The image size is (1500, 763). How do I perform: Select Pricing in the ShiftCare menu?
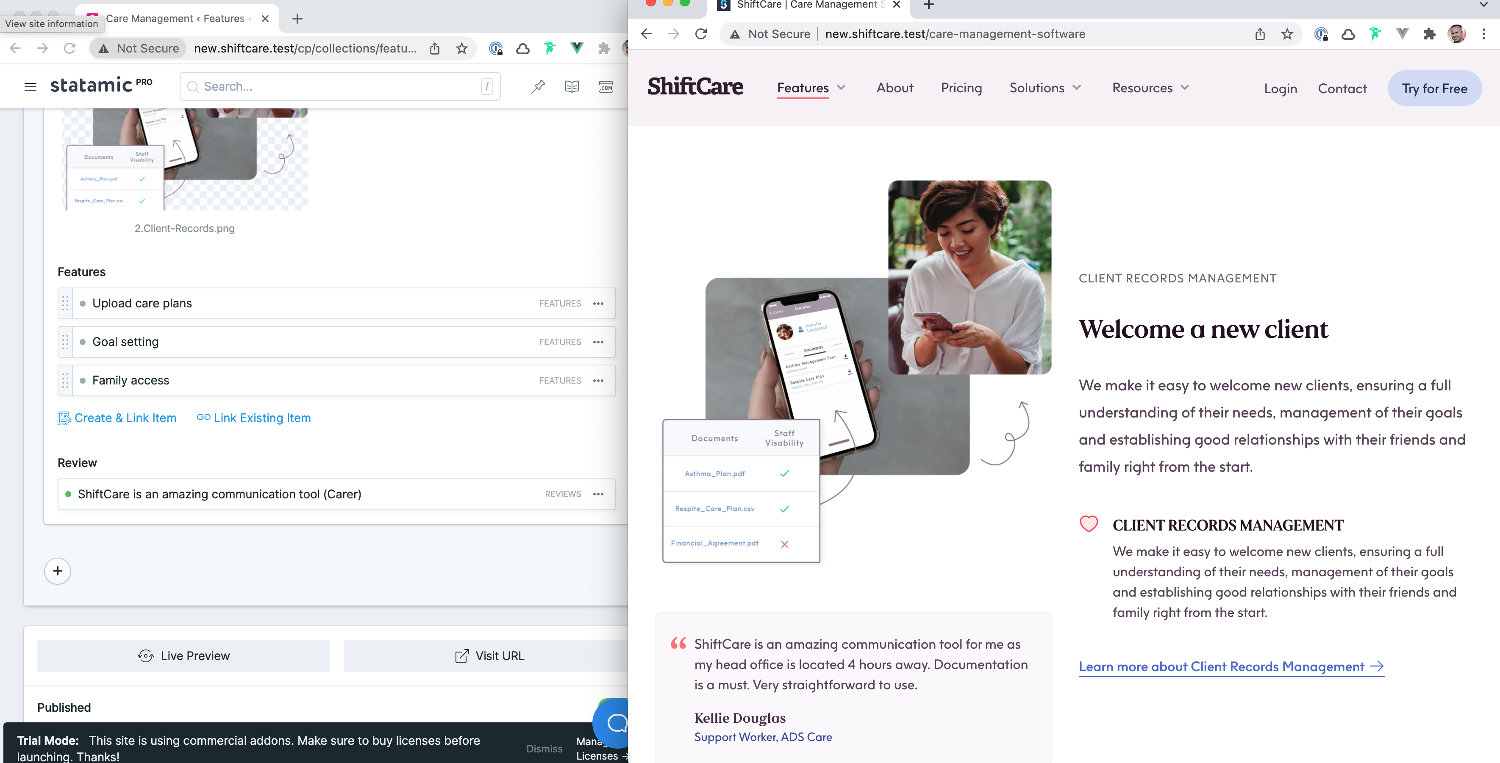[x=961, y=88]
